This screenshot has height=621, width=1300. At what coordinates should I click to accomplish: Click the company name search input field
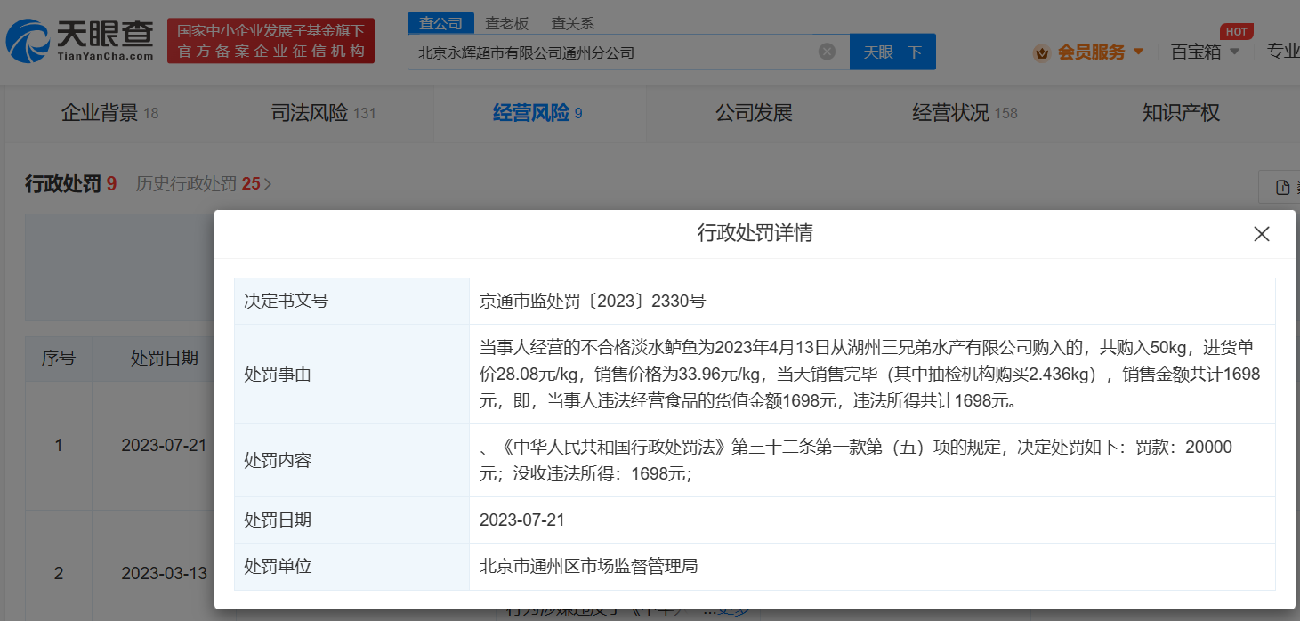614,52
